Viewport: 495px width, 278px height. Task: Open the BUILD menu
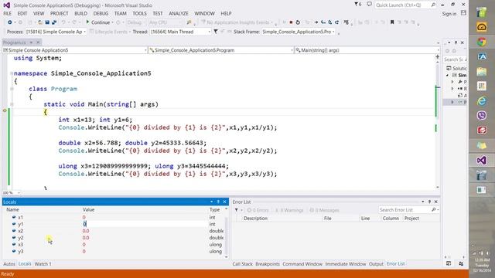(80, 14)
